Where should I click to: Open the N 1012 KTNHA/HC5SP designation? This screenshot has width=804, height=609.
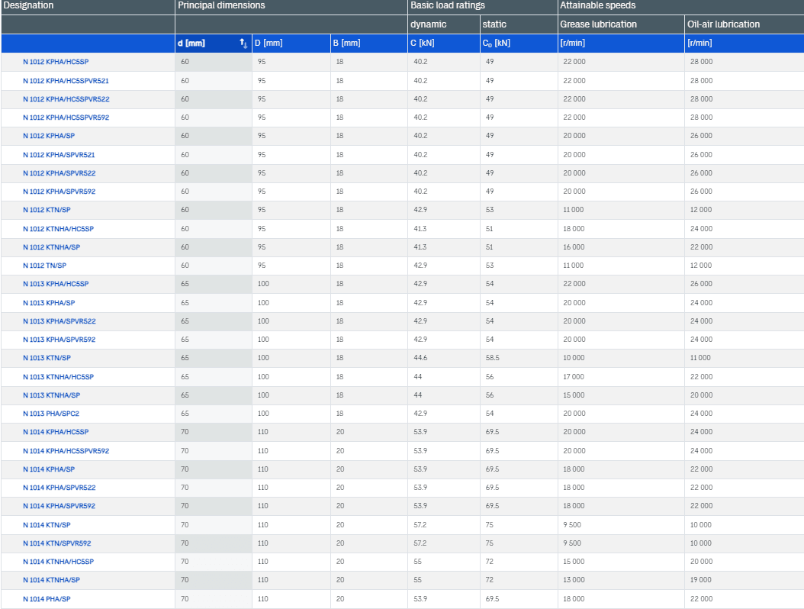58,229
